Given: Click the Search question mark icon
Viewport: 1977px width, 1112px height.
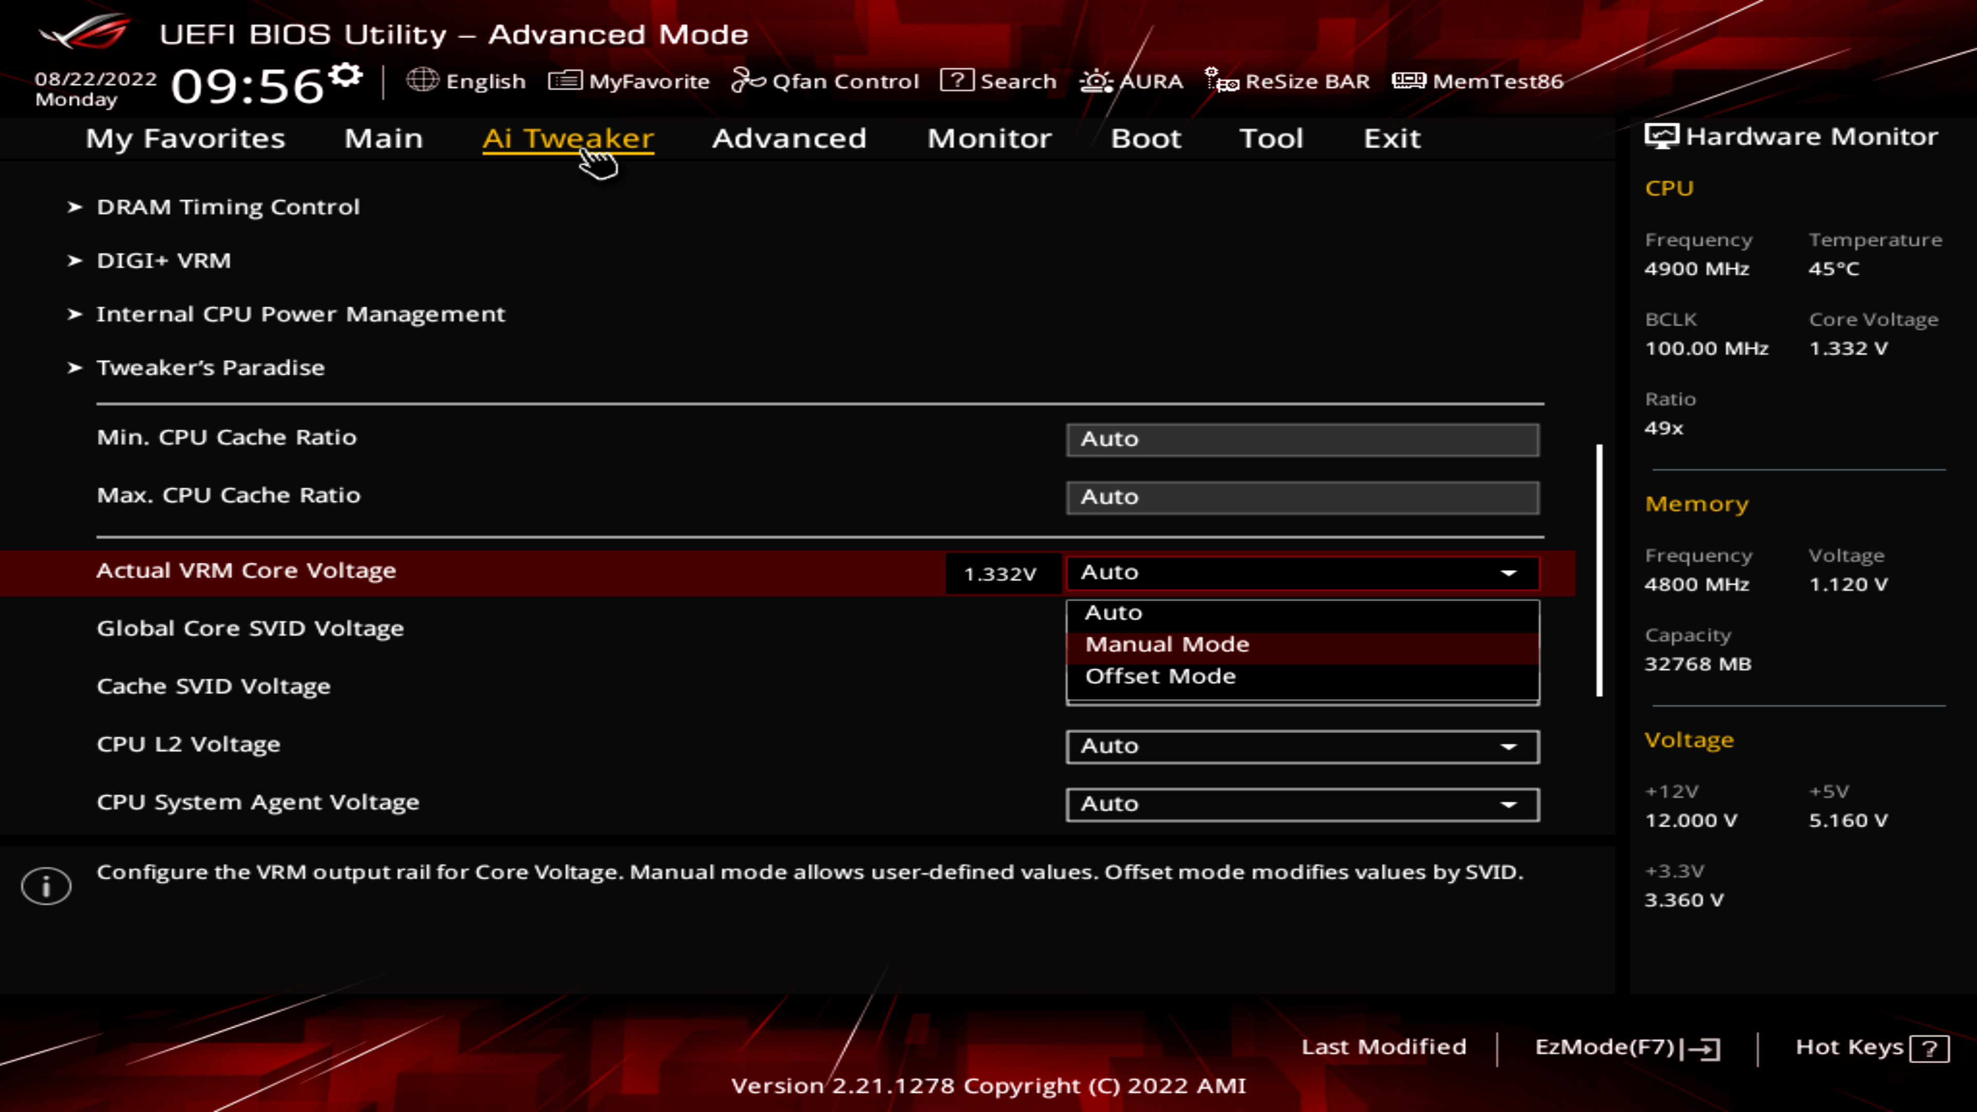Looking at the screenshot, I should coord(956,80).
